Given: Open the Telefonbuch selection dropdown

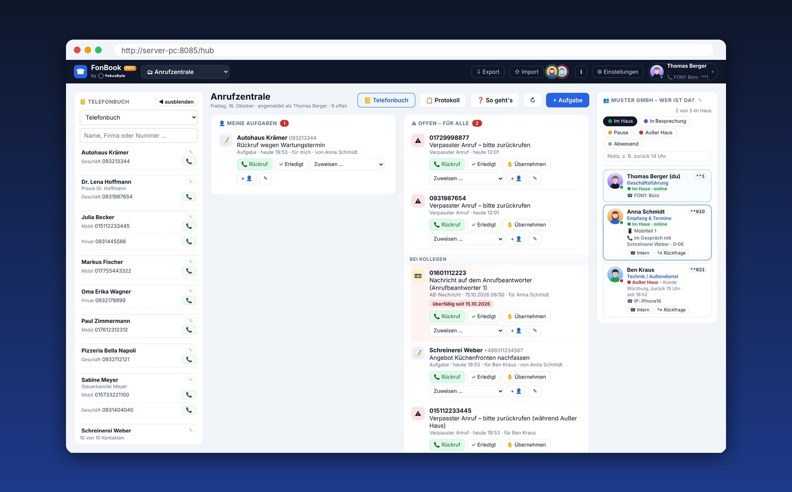Looking at the screenshot, I should coord(139,117).
